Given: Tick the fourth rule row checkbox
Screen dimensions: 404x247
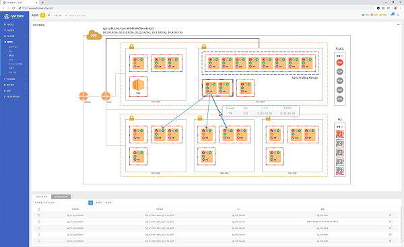Looking at the screenshot, I should tap(38, 234).
